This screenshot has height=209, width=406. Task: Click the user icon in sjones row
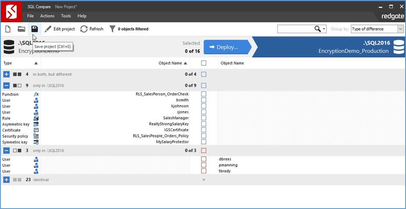pyautogui.click(x=36, y=112)
